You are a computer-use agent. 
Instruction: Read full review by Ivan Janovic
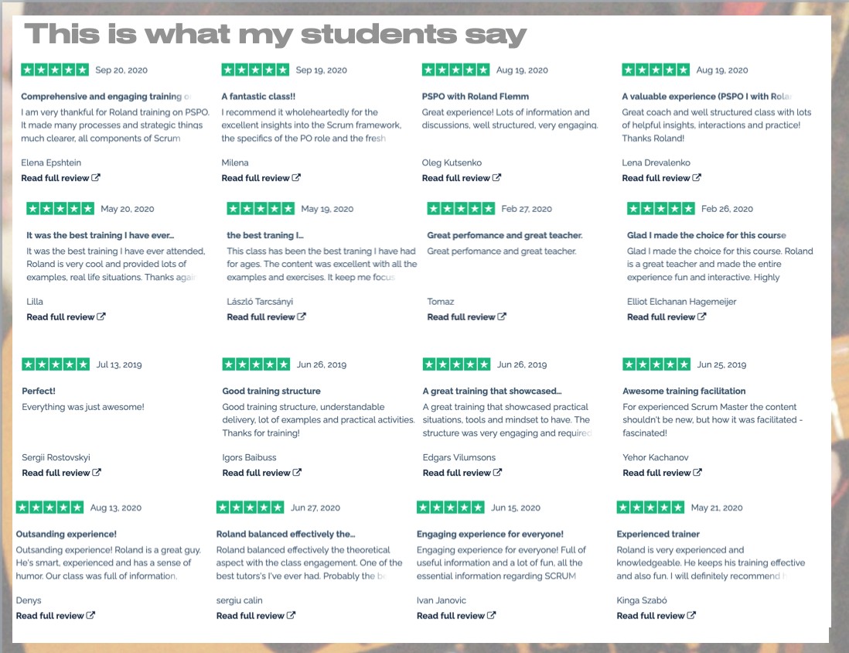point(456,616)
